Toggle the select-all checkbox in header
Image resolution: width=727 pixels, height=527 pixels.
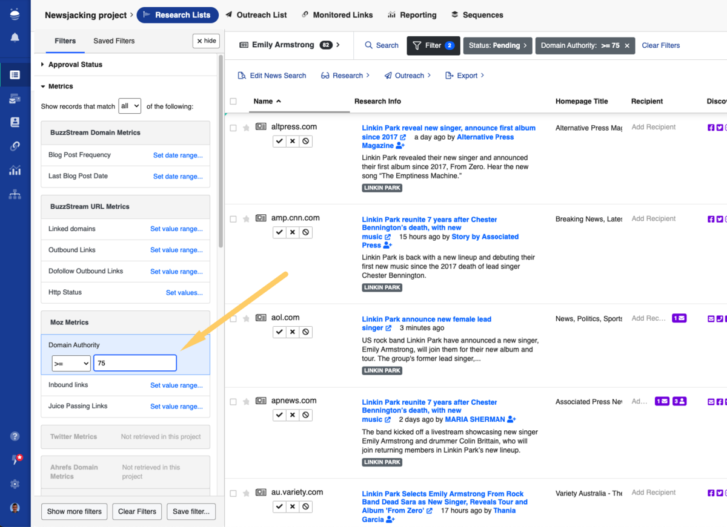[x=233, y=102]
